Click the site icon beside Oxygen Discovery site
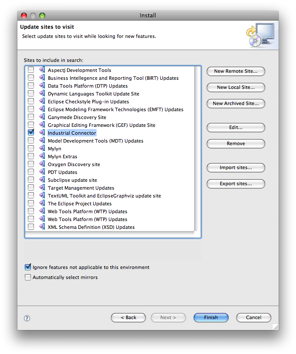296x354 pixels. pos(42,164)
